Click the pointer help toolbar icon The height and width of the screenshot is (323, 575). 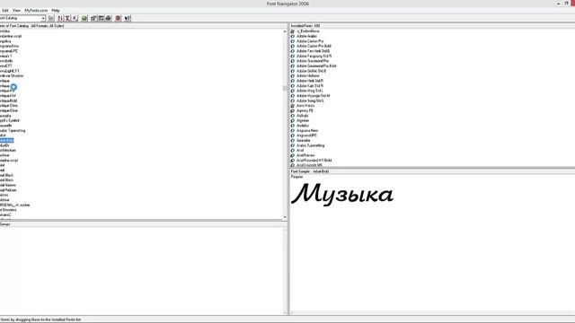click(x=128, y=18)
